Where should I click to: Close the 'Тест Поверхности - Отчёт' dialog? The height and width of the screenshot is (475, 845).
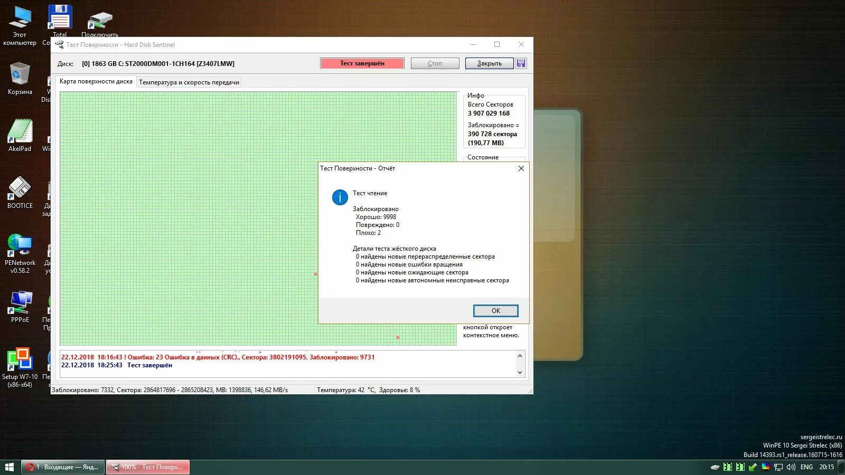pyautogui.click(x=521, y=168)
